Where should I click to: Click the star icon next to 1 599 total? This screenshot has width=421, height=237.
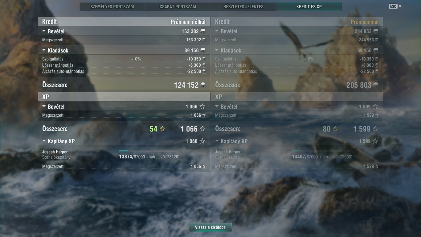click(x=375, y=129)
